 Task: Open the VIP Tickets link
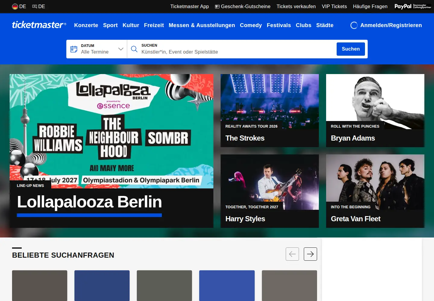pyautogui.click(x=334, y=6)
